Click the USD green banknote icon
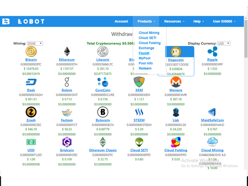Image resolution: width=248 pixels, height=186 pixels. (31, 142)
